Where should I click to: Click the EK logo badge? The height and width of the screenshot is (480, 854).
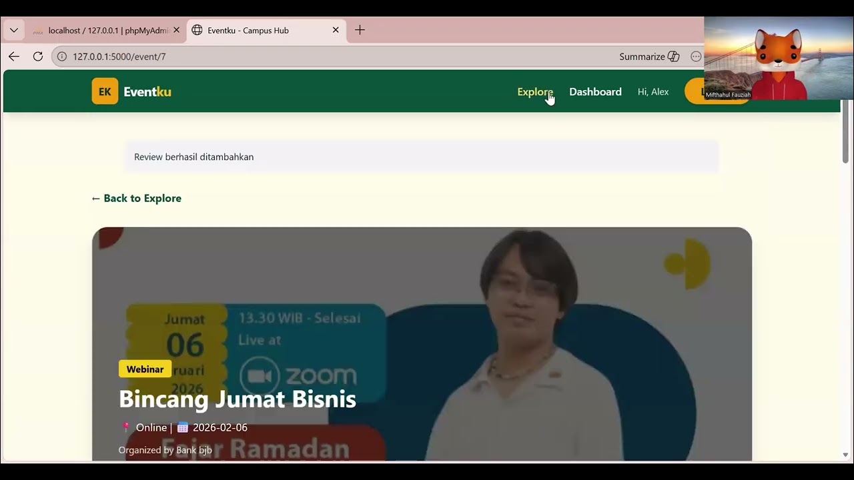click(x=105, y=91)
